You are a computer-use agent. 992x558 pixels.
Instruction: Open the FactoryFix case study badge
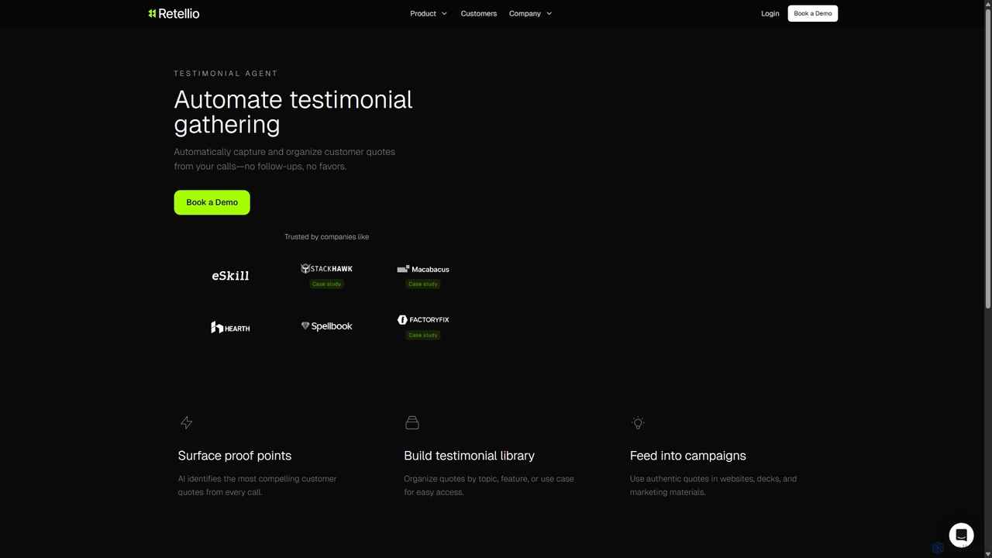pos(423,335)
